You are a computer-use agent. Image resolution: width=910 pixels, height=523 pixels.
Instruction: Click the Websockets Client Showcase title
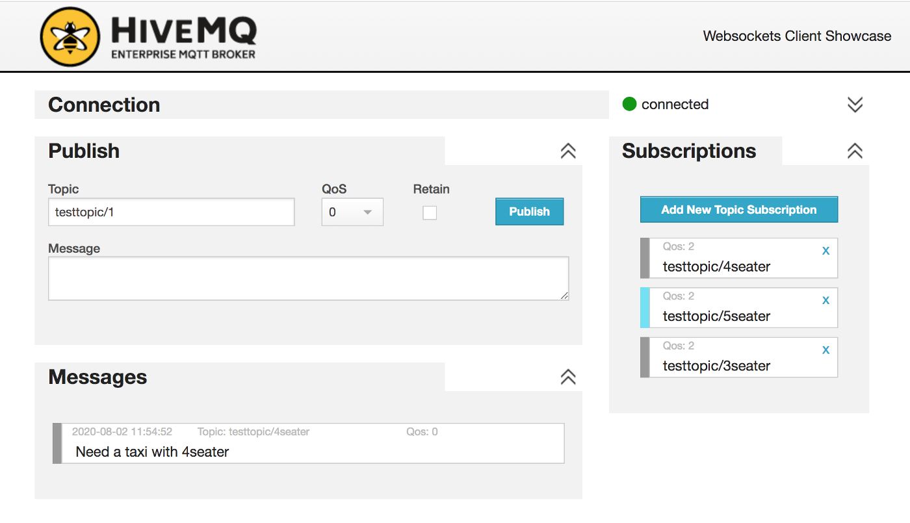[x=797, y=36]
